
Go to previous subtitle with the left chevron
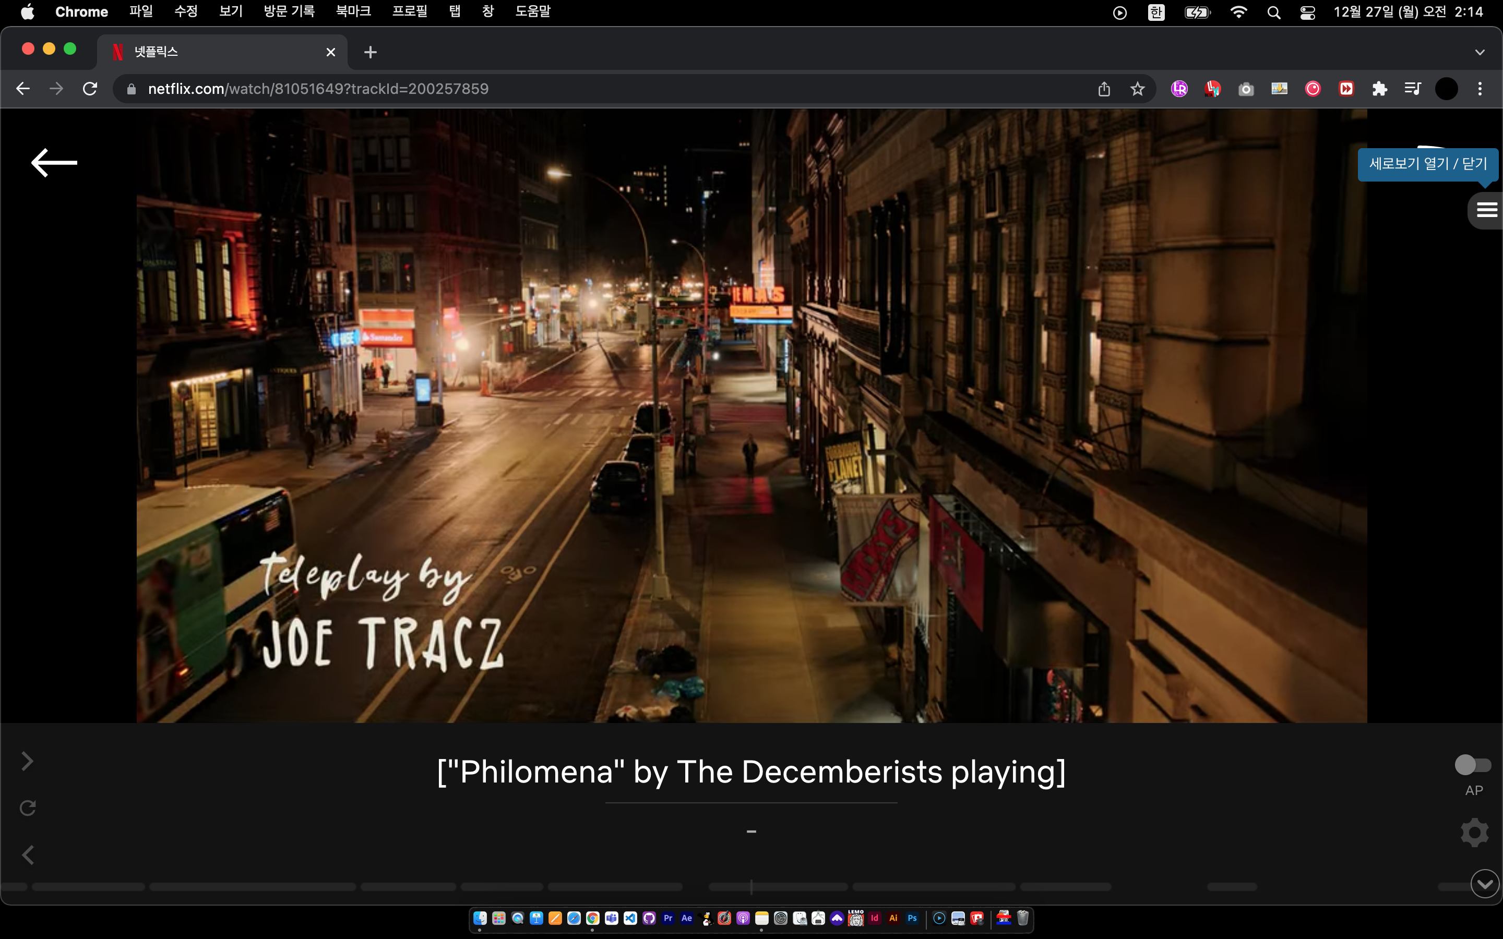coord(27,855)
